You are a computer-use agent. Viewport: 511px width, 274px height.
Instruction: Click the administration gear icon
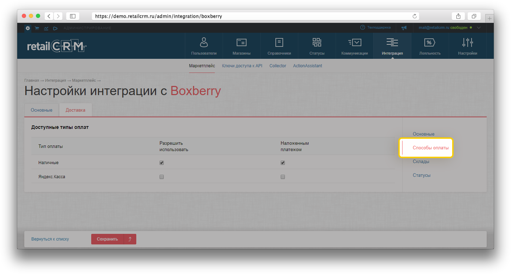click(28, 28)
